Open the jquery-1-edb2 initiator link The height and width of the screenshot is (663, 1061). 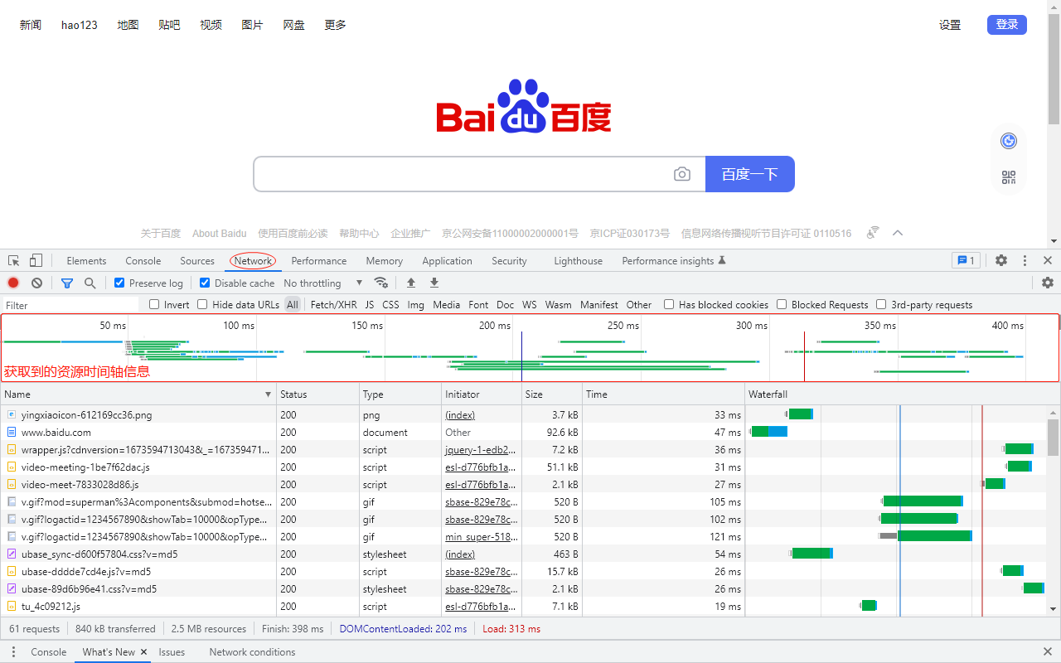[481, 449]
